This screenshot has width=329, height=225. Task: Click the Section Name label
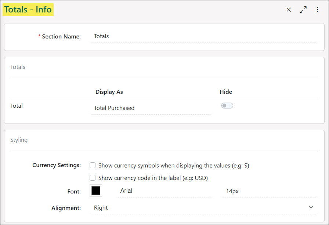click(61, 37)
